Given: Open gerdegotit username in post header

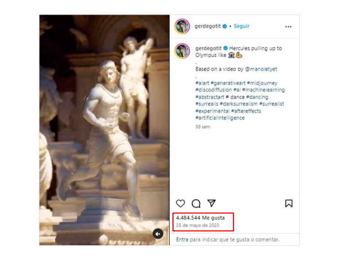Looking at the screenshot, I should [x=207, y=26].
